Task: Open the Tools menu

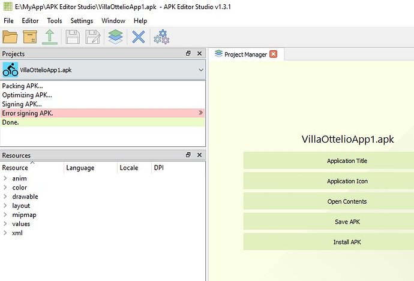Action: 55,20
